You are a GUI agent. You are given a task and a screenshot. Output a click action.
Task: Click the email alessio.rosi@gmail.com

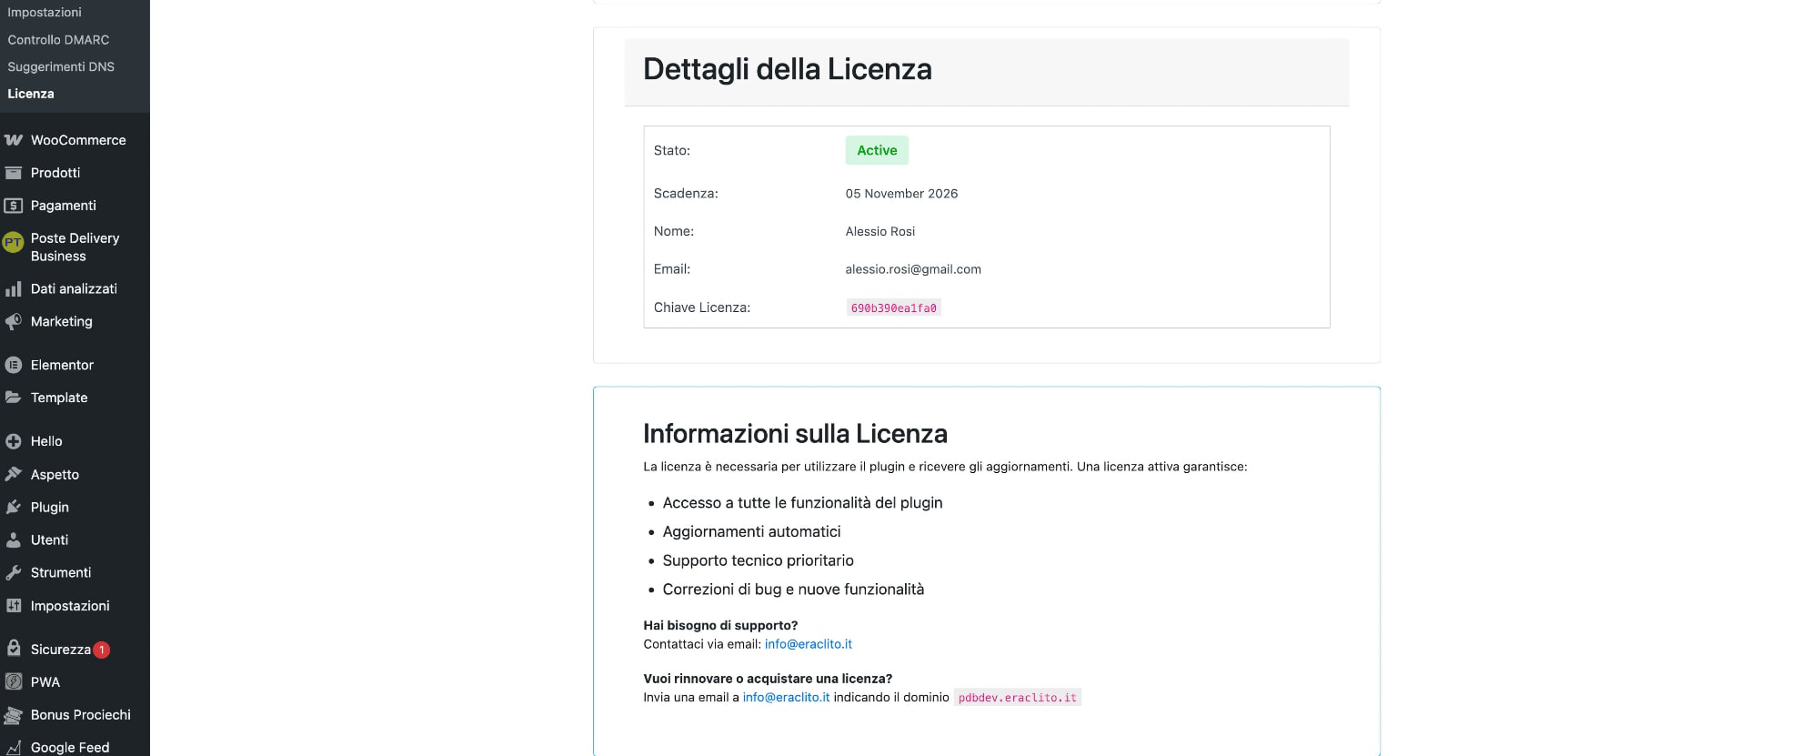tap(913, 269)
